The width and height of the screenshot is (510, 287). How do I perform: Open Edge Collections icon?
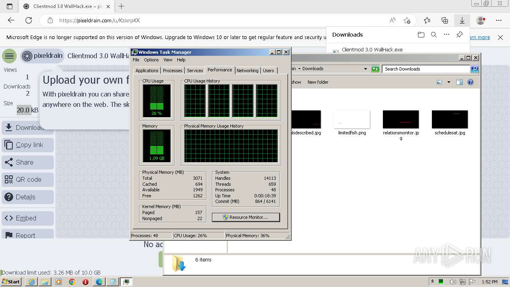(x=445, y=20)
